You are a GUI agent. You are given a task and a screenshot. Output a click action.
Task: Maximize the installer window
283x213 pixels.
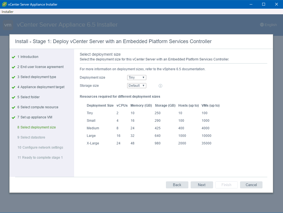click(x=264, y=4)
